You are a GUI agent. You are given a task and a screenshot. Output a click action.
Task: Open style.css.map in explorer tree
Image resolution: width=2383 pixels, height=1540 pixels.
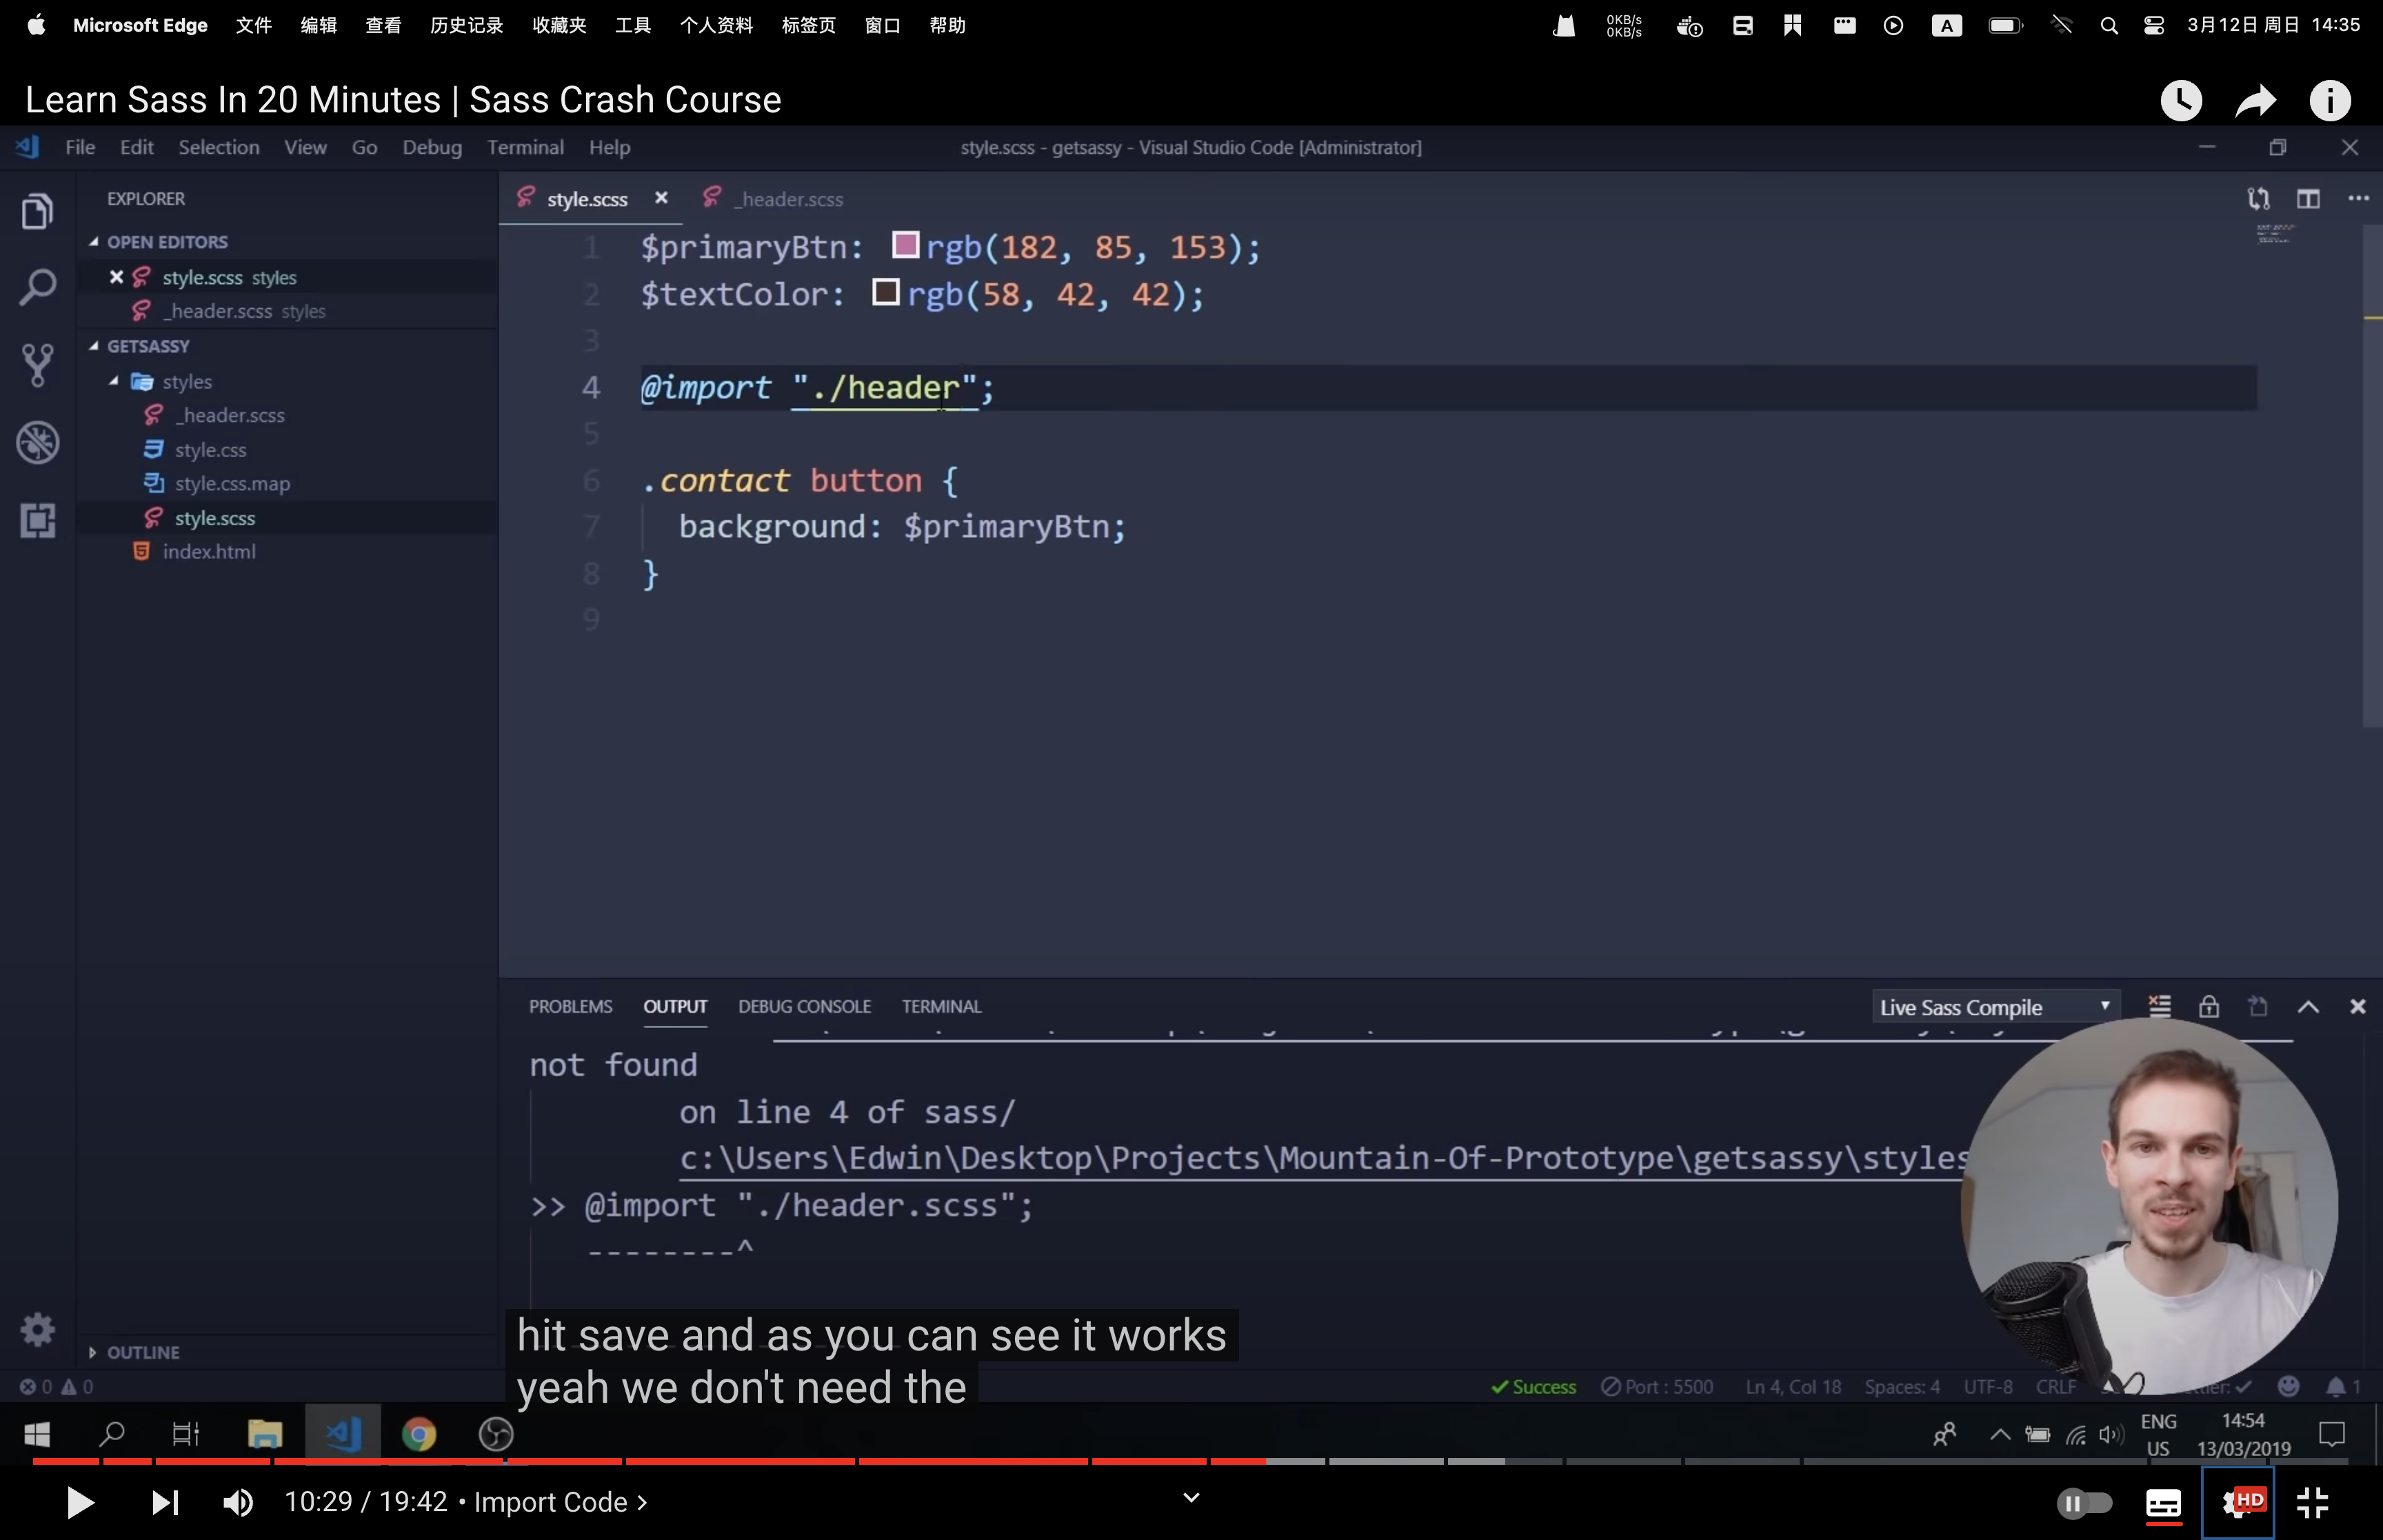click(x=231, y=484)
